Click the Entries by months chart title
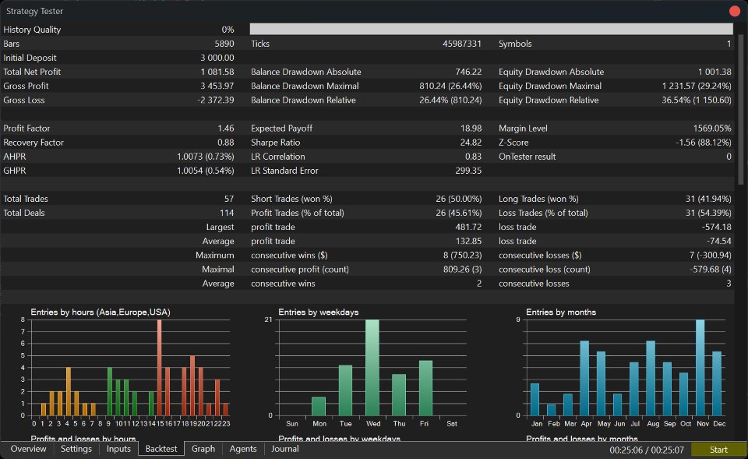 tap(560, 312)
